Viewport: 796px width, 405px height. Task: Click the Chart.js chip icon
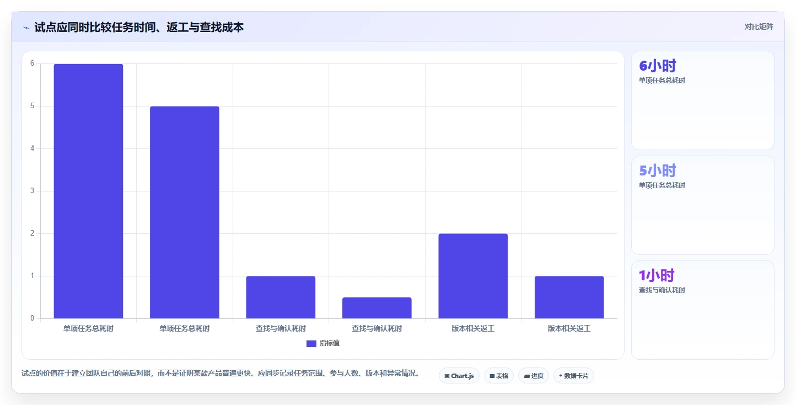point(447,376)
